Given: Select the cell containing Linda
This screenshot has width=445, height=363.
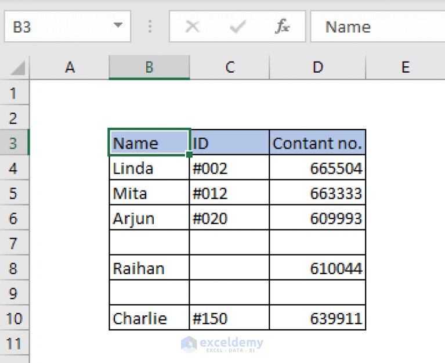Looking at the screenshot, I should (x=149, y=167).
